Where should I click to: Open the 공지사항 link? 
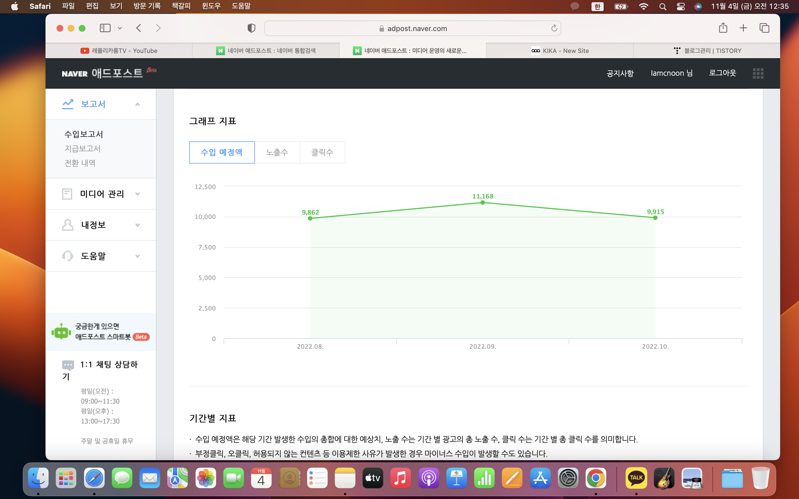tap(620, 73)
